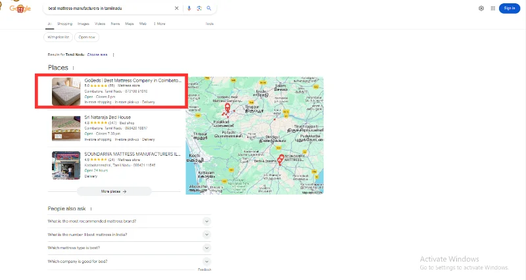Click the 'Tamil Nadu' results region text
This screenshot has width=526, height=280.
tap(75, 55)
